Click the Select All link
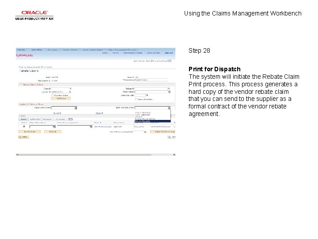The width and height of the screenshot is (318, 239). coord(57,113)
